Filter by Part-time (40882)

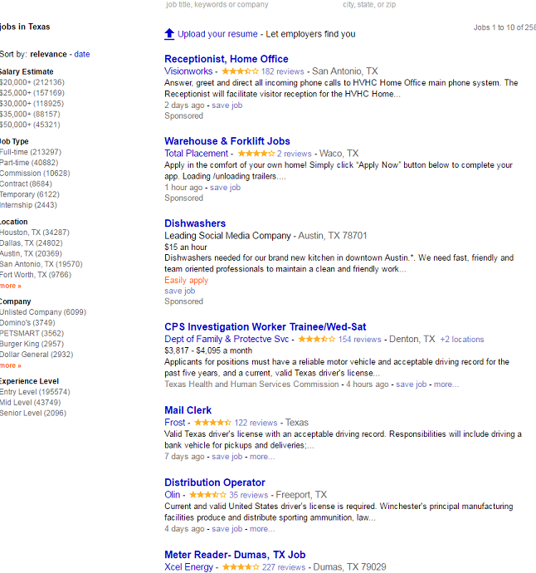click(29, 163)
